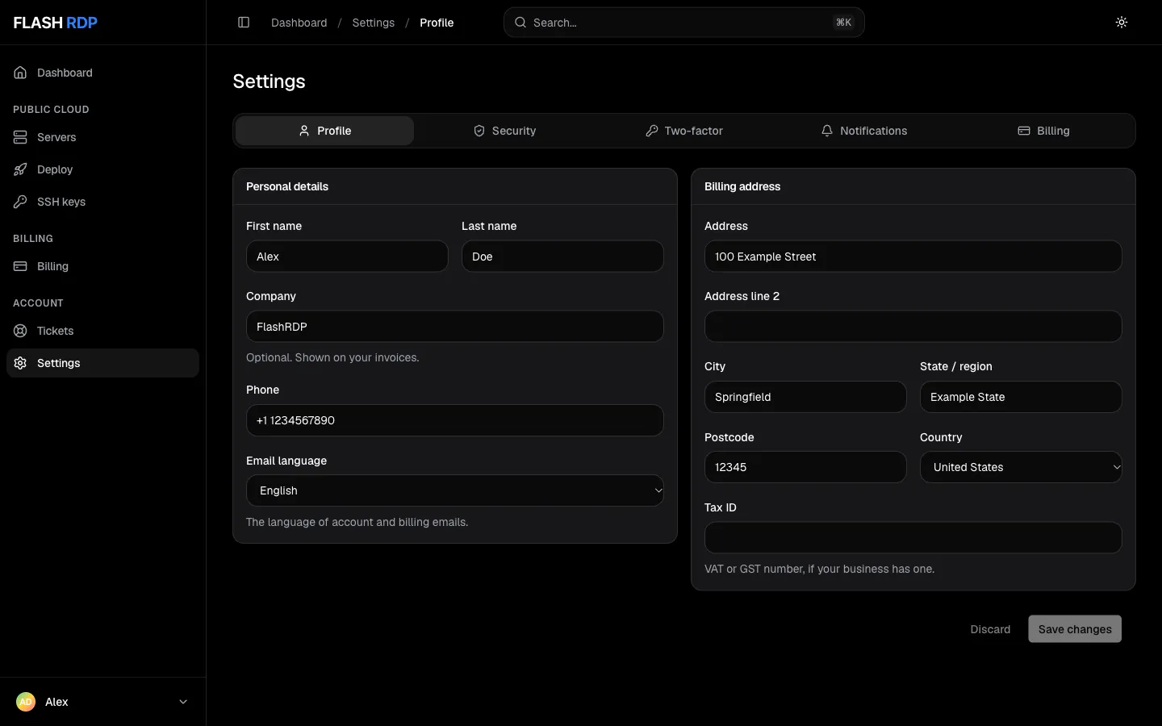Expand the Alex account menu chevron
1162x726 pixels.
pyautogui.click(x=183, y=702)
